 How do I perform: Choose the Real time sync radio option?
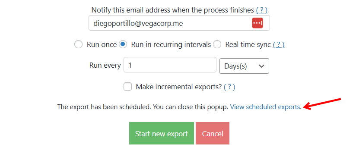coord(217,44)
